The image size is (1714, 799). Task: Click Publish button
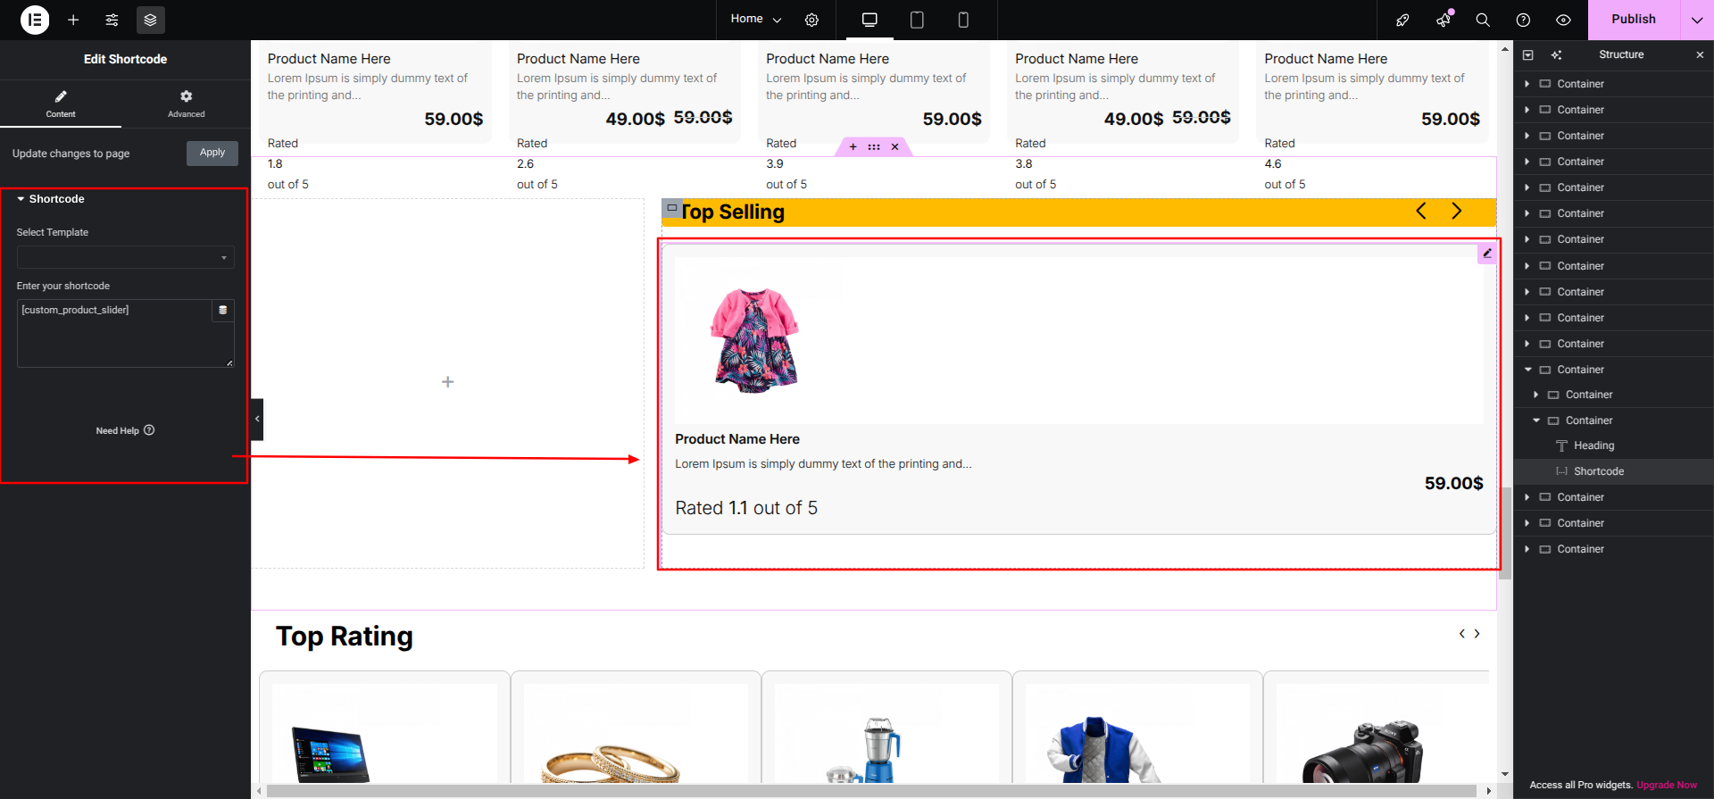coord(1634,20)
